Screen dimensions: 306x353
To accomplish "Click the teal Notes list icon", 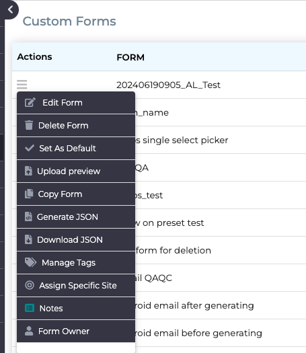I will [x=30, y=308].
